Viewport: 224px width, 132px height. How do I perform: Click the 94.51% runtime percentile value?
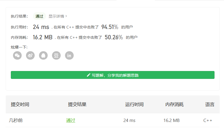[110, 27]
